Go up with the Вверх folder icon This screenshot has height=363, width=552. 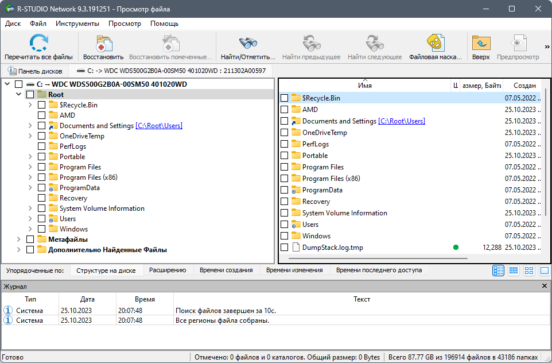pos(481,43)
